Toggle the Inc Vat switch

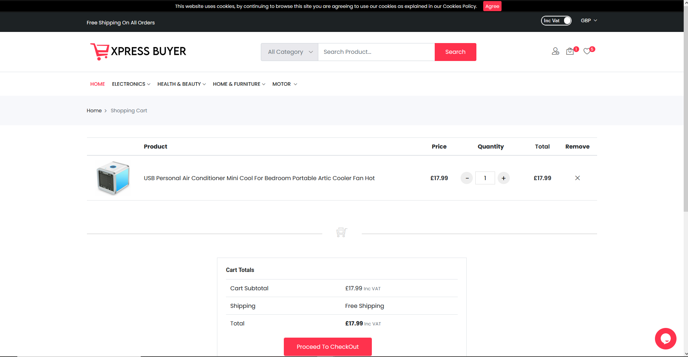coord(556,21)
